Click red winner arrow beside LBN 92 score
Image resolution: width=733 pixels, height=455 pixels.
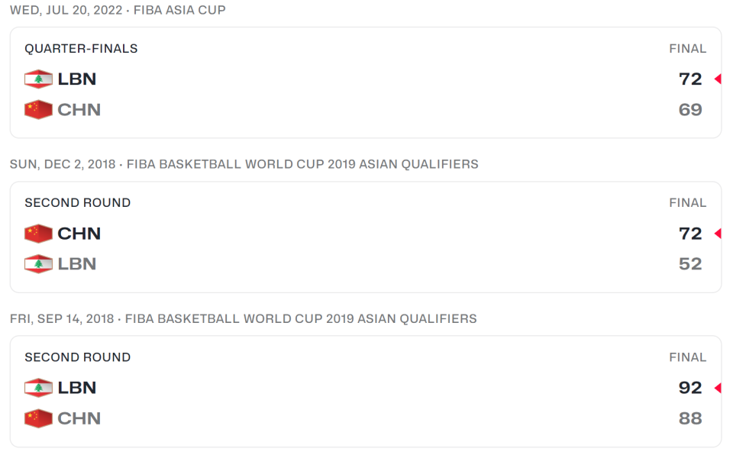(x=718, y=388)
